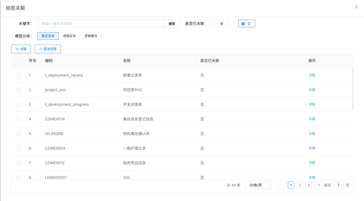Click the previous page arrow
Screen dimensions: 364x201
click(x=281, y=185)
